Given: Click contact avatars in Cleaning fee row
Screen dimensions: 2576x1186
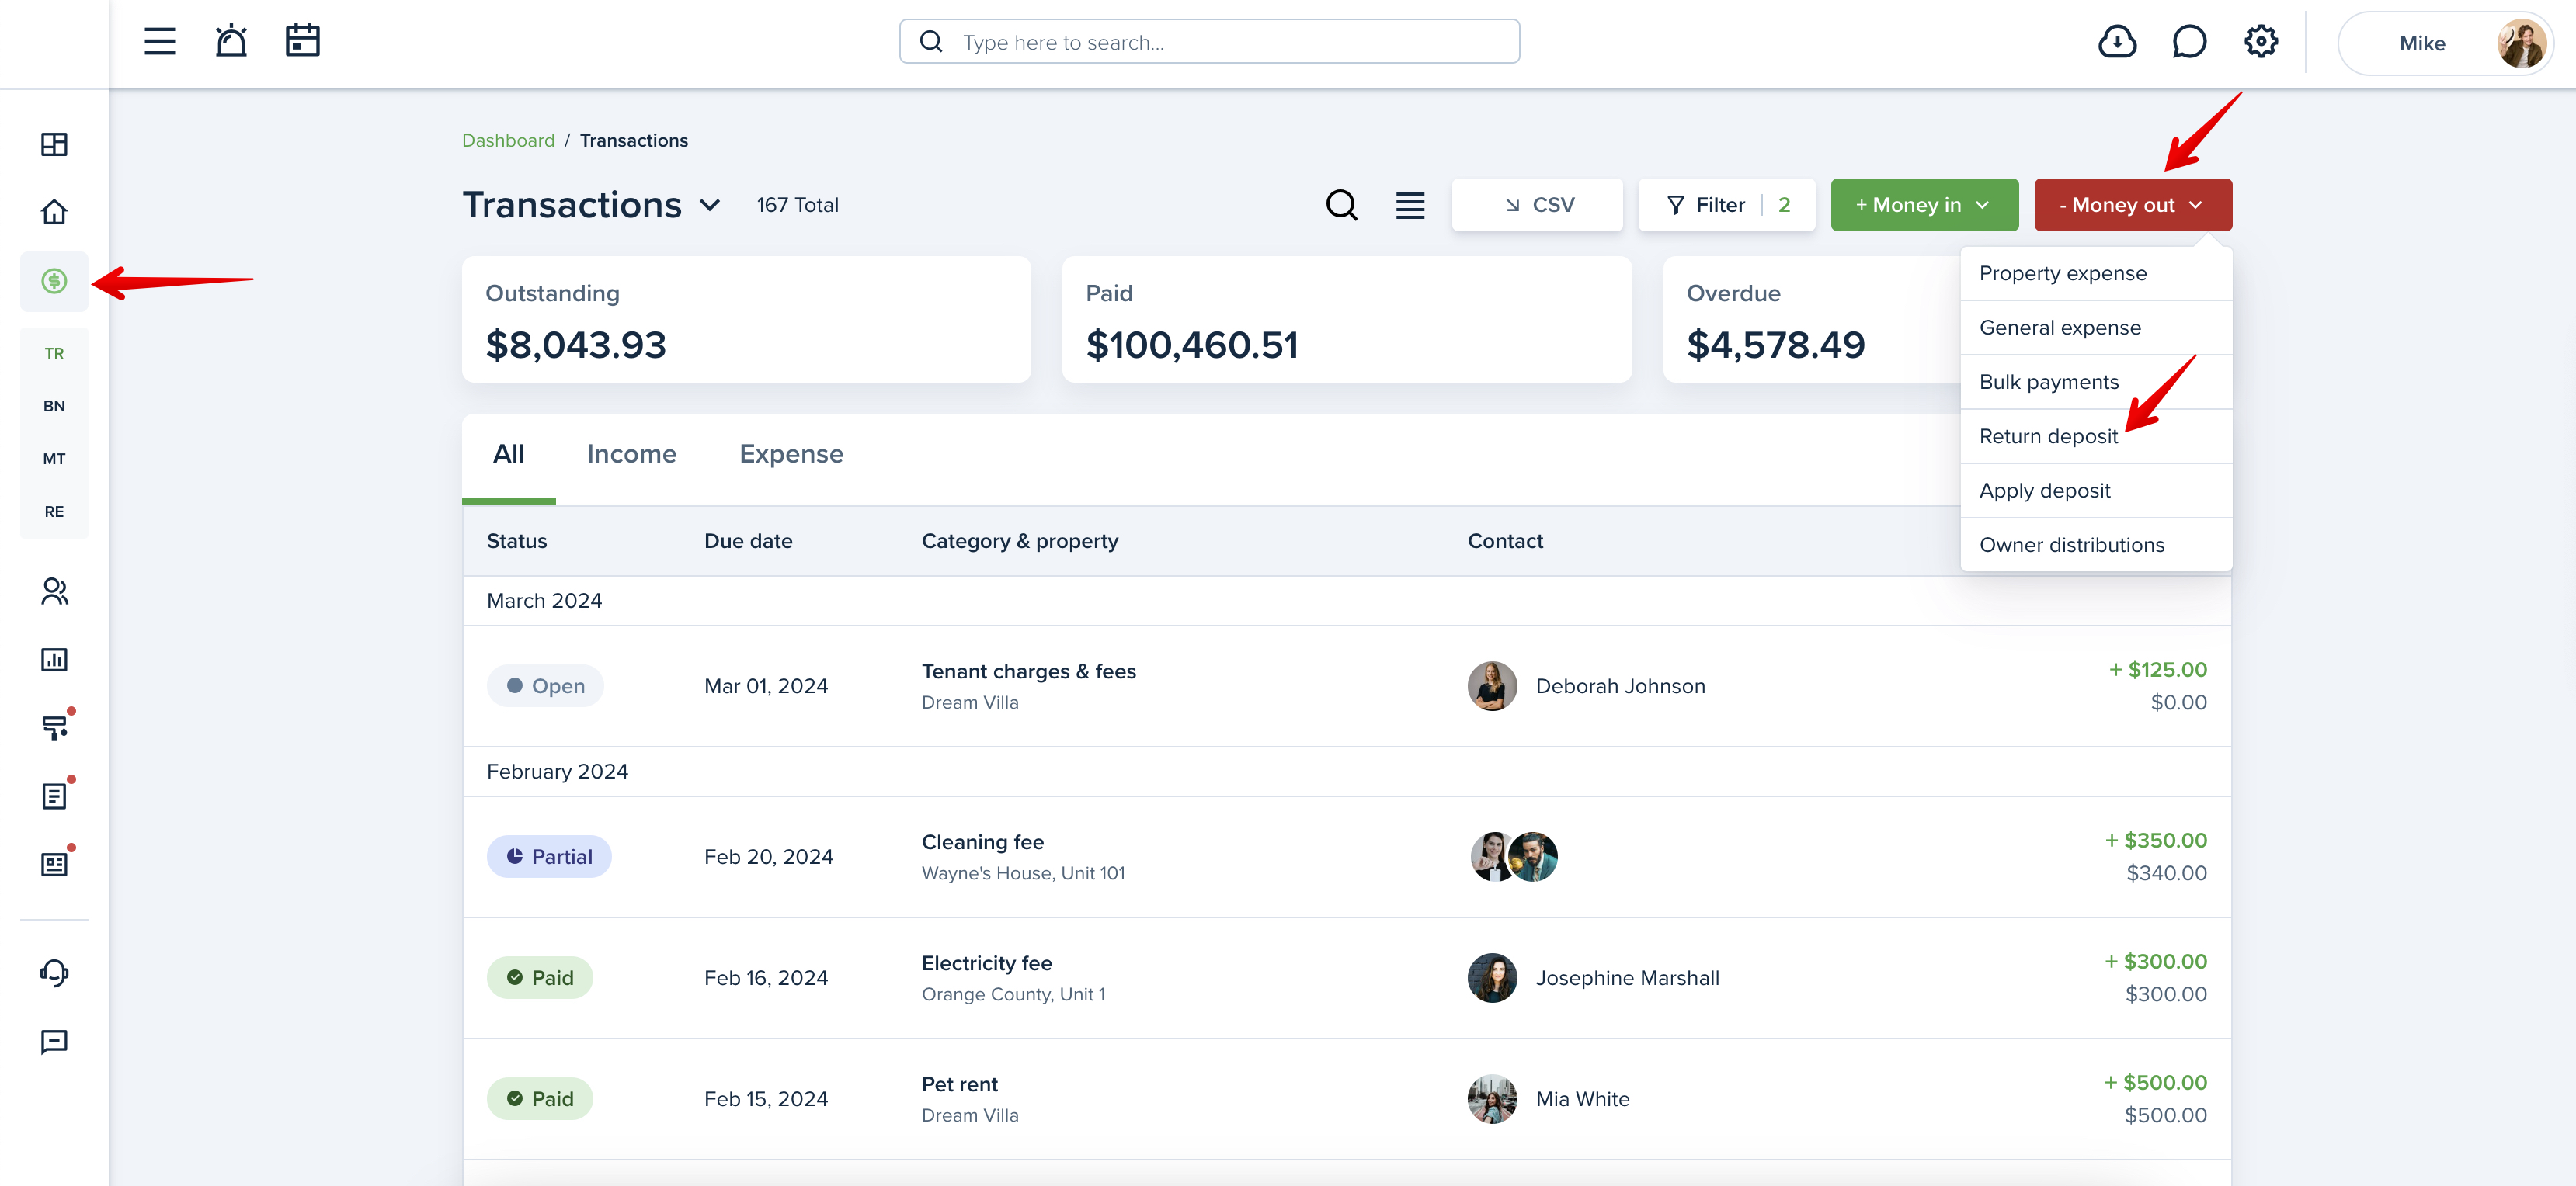Looking at the screenshot, I should (1514, 857).
